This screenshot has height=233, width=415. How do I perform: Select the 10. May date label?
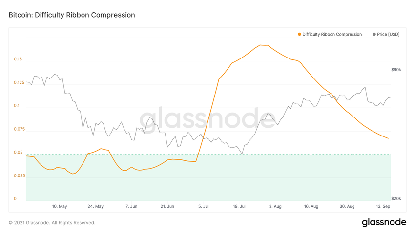[x=60, y=207]
